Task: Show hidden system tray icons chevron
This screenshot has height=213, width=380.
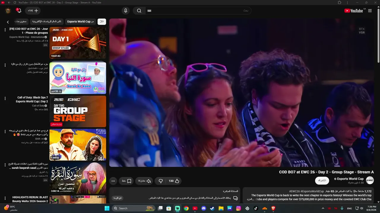Action: (x=323, y=208)
